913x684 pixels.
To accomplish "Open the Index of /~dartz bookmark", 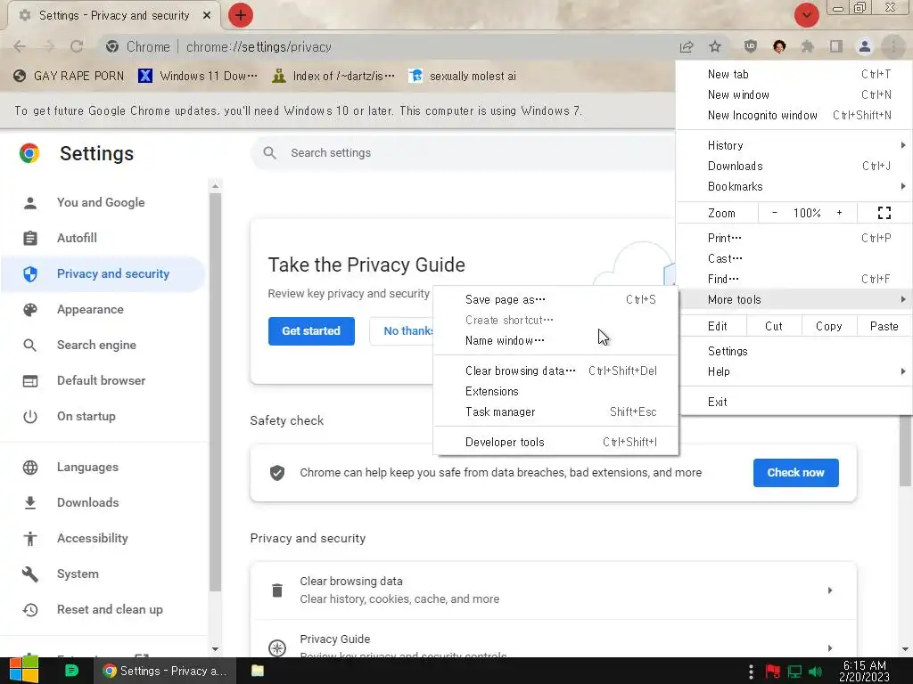I will click(334, 77).
